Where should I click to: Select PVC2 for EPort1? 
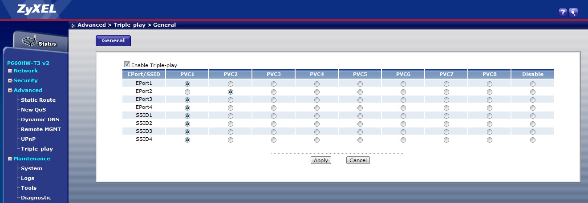click(230, 84)
